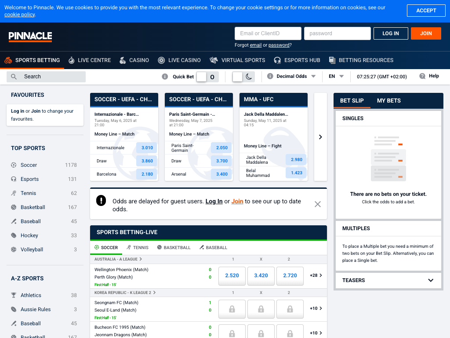The height and width of the screenshot is (338, 450).
Task: Toggle dark mode switch
Action: 243,77
